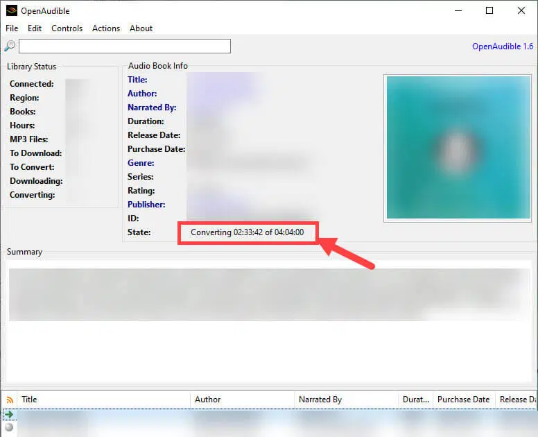This screenshot has width=538, height=437.
Task: Open the File menu
Action: click(12, 28)
